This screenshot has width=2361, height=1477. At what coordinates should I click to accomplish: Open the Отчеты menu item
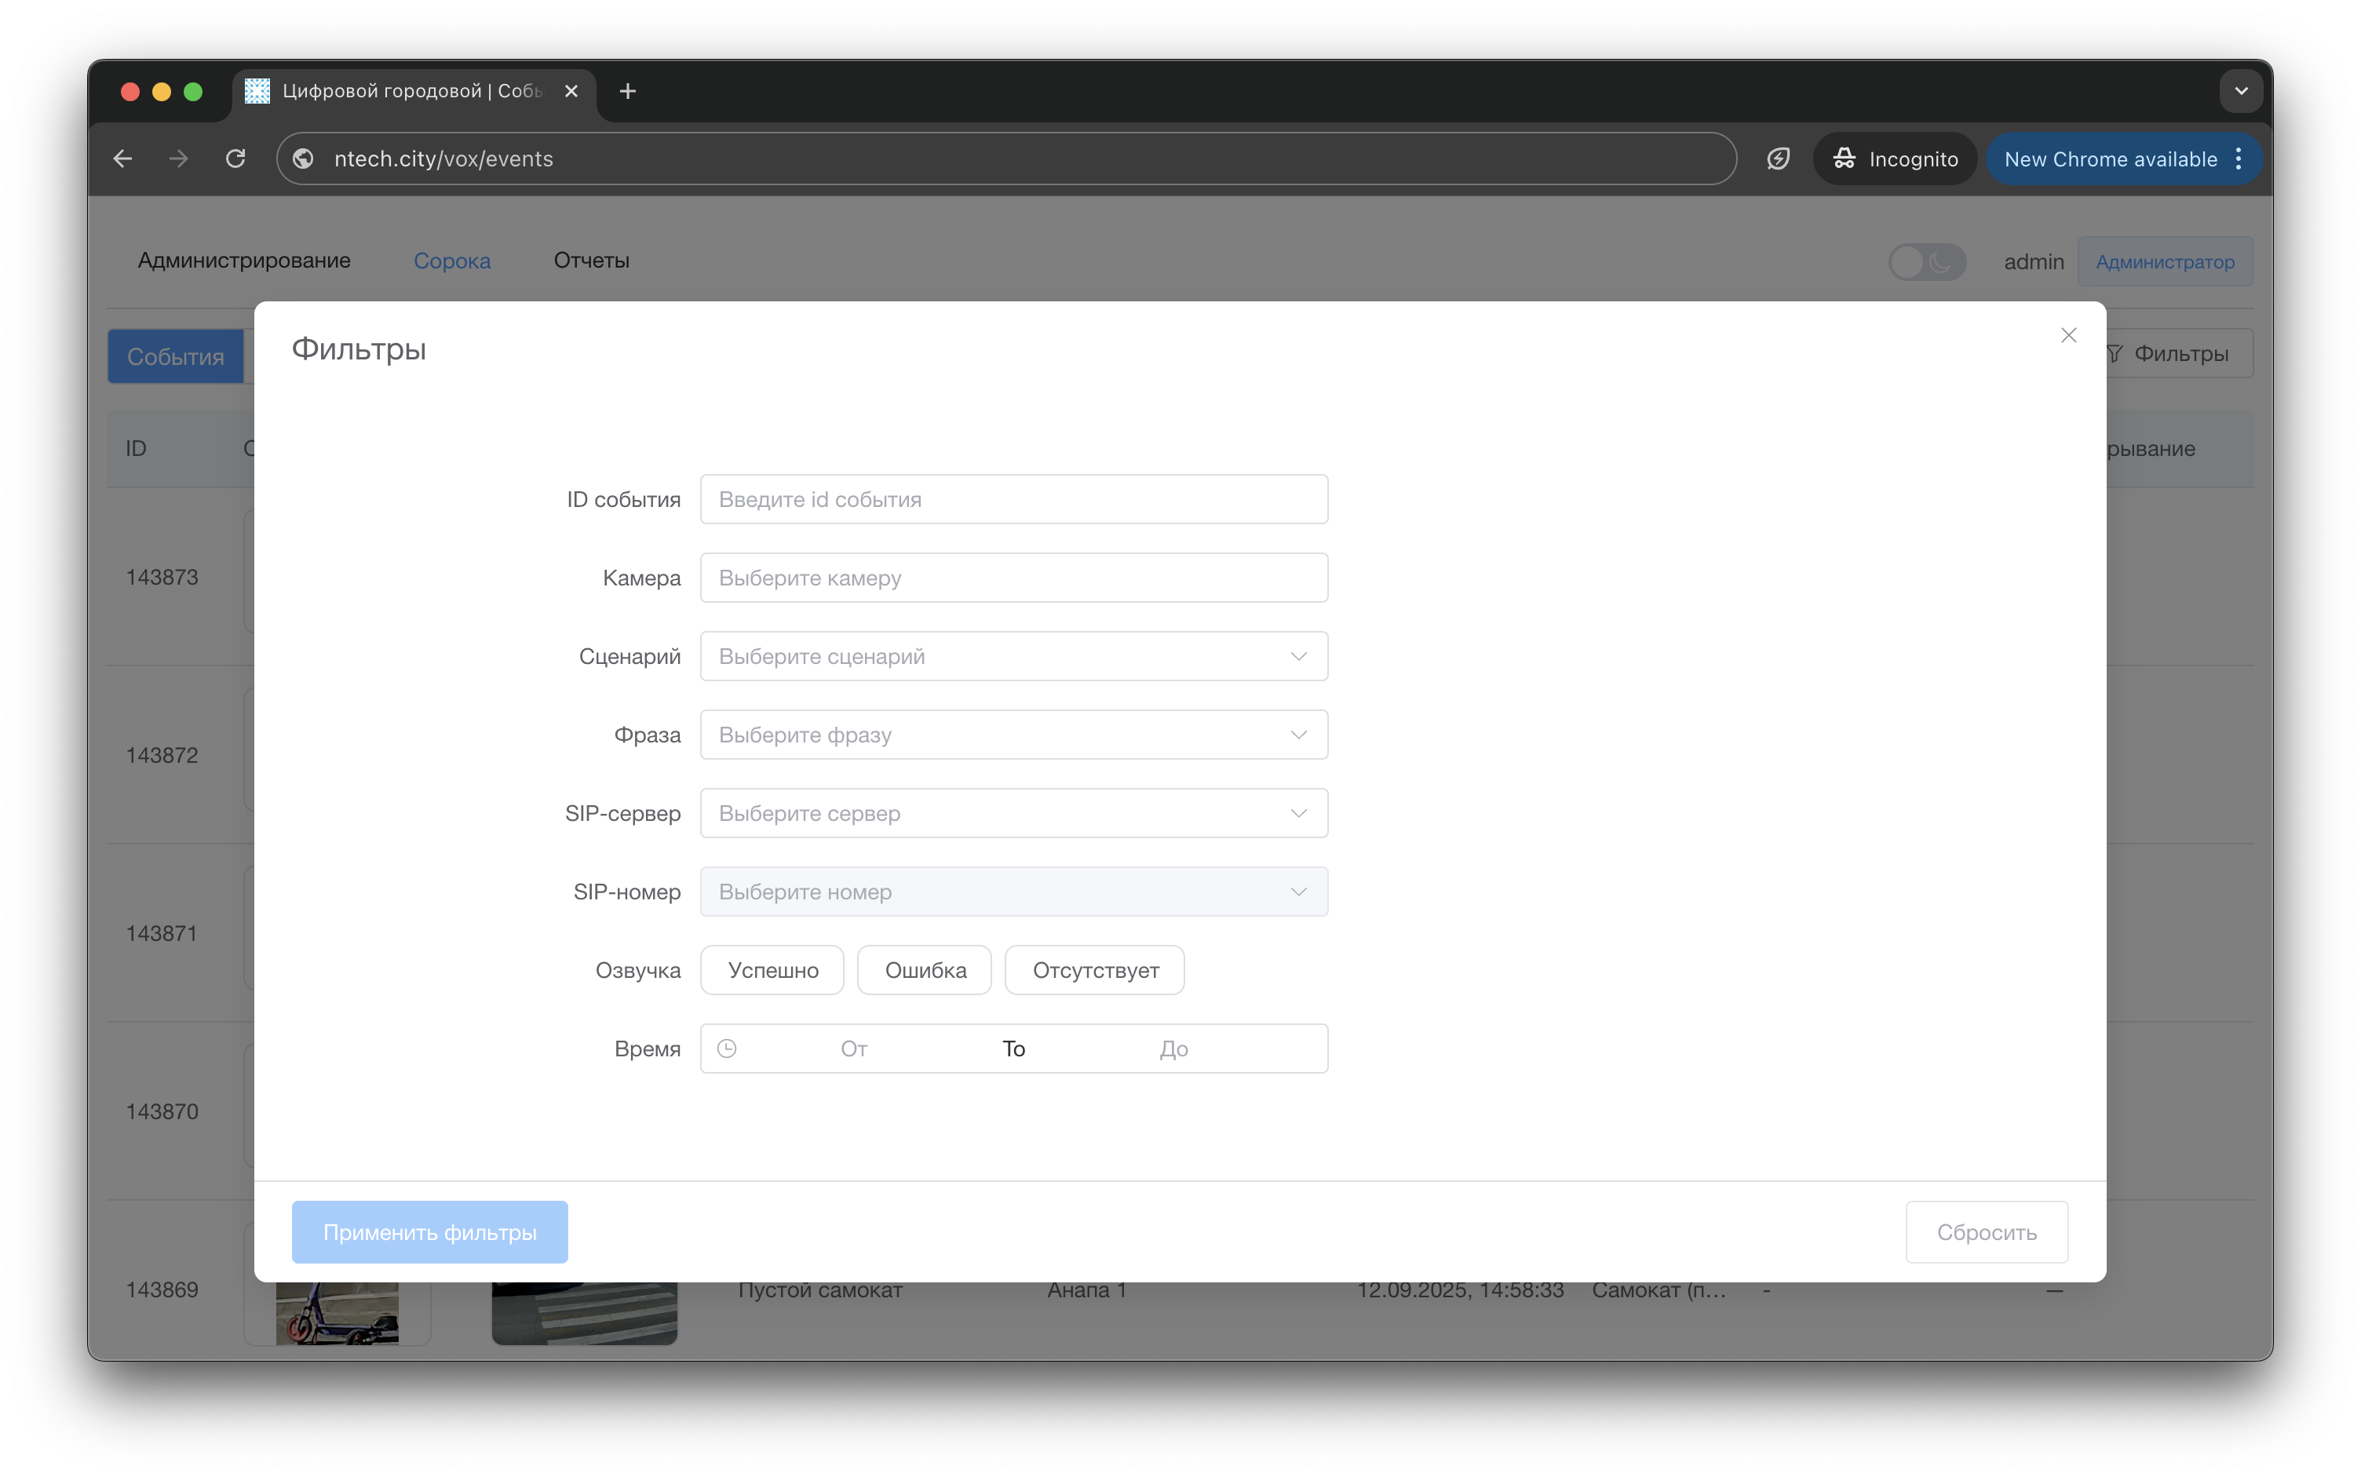pos(591,261)
